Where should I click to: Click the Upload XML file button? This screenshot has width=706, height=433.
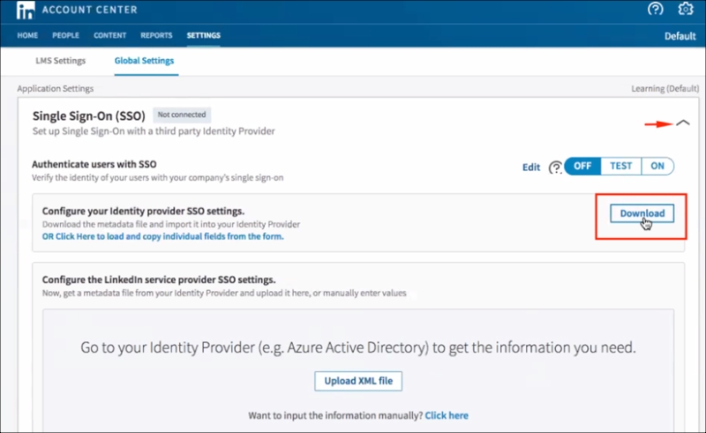358,381
